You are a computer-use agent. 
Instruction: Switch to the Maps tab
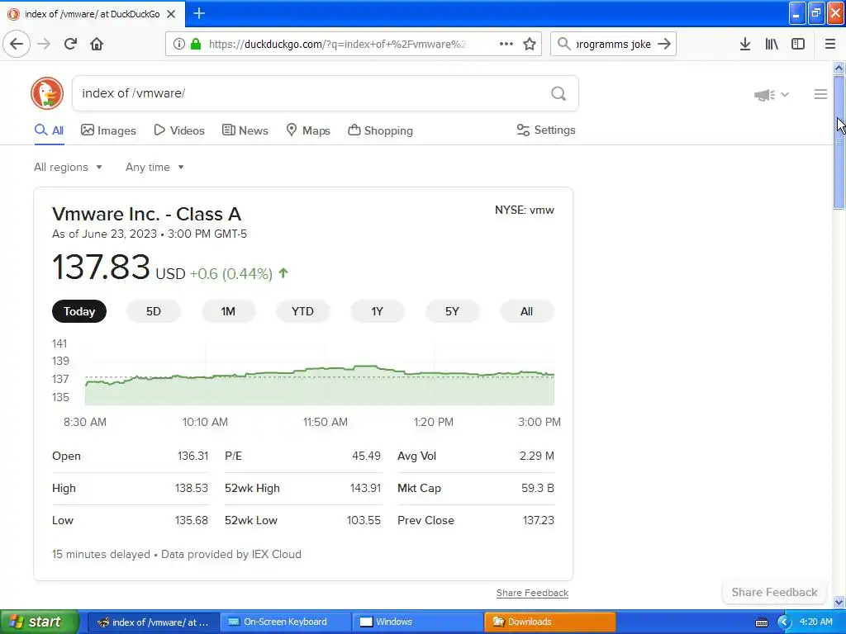coord(308,130)
